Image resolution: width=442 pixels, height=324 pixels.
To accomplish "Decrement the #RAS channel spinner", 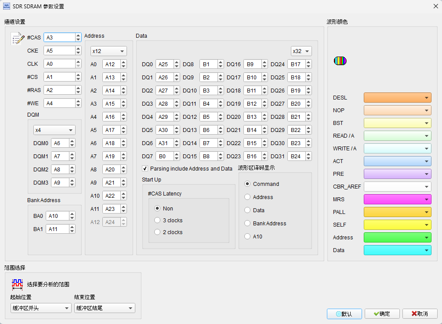I will click(x=78, y=92).
